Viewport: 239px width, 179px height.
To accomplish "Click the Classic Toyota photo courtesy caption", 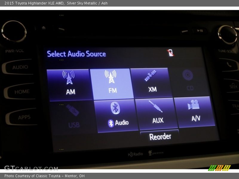I will coord(45,176).
